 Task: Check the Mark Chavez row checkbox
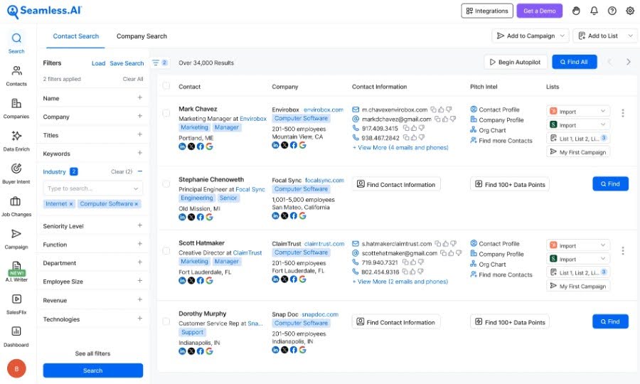tap(166, 113)
